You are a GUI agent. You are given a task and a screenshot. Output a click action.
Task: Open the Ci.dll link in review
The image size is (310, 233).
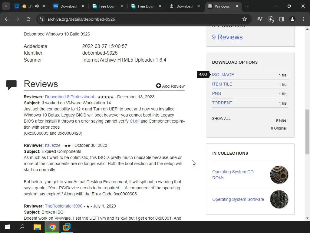pyautogui.click(x=134, y=121)
